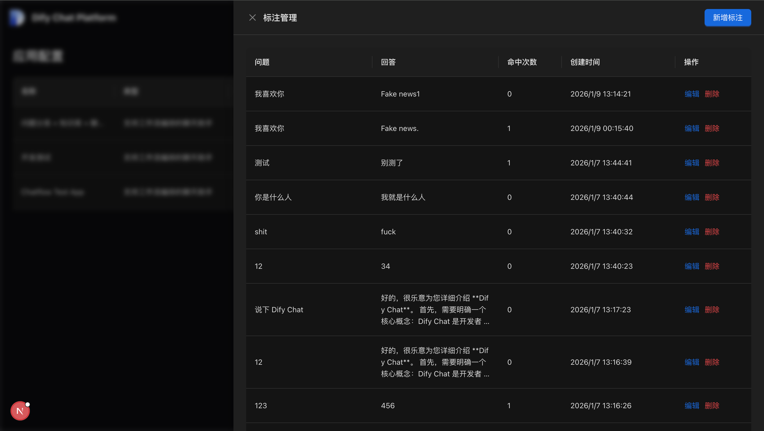
Task: Click the 命中次数 column header
Action: (521, 62)
